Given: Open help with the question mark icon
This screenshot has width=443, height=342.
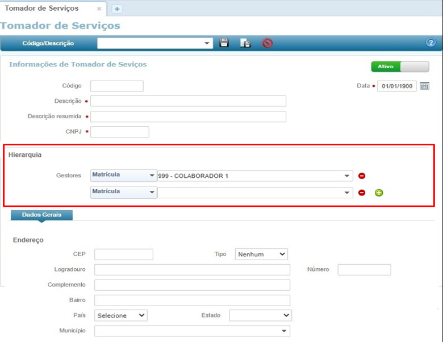Looking at the screenshot, I should (x=431, y=43).
